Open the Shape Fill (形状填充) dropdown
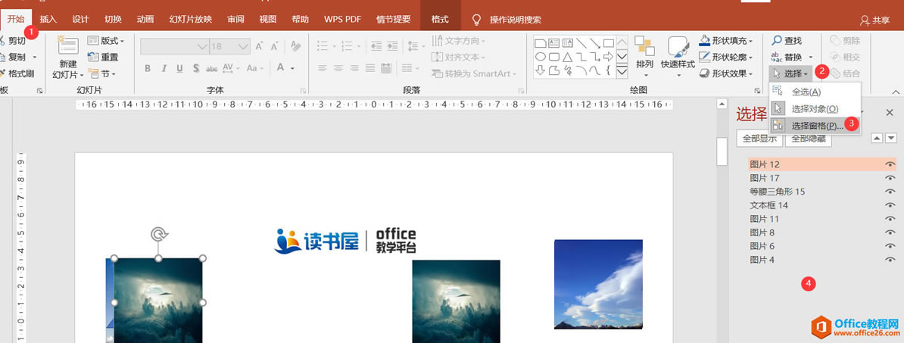The width and height of the screenshot is (904, 343). [726, 40]
